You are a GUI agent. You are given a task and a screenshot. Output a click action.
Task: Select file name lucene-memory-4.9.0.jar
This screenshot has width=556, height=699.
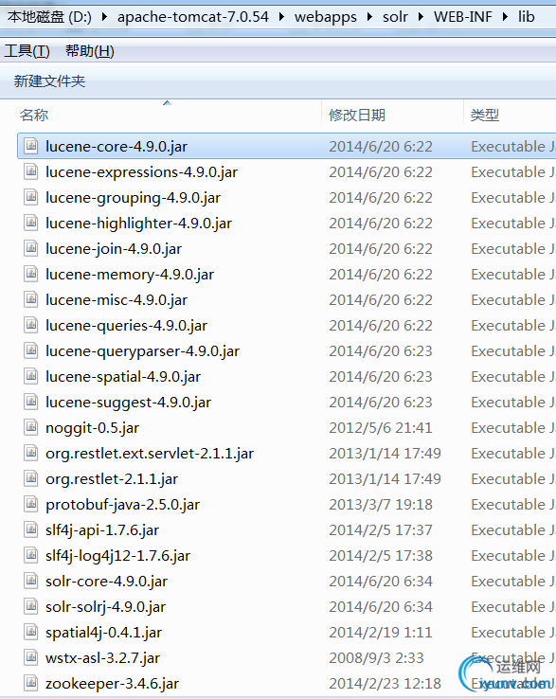click(x=130, y=274)
